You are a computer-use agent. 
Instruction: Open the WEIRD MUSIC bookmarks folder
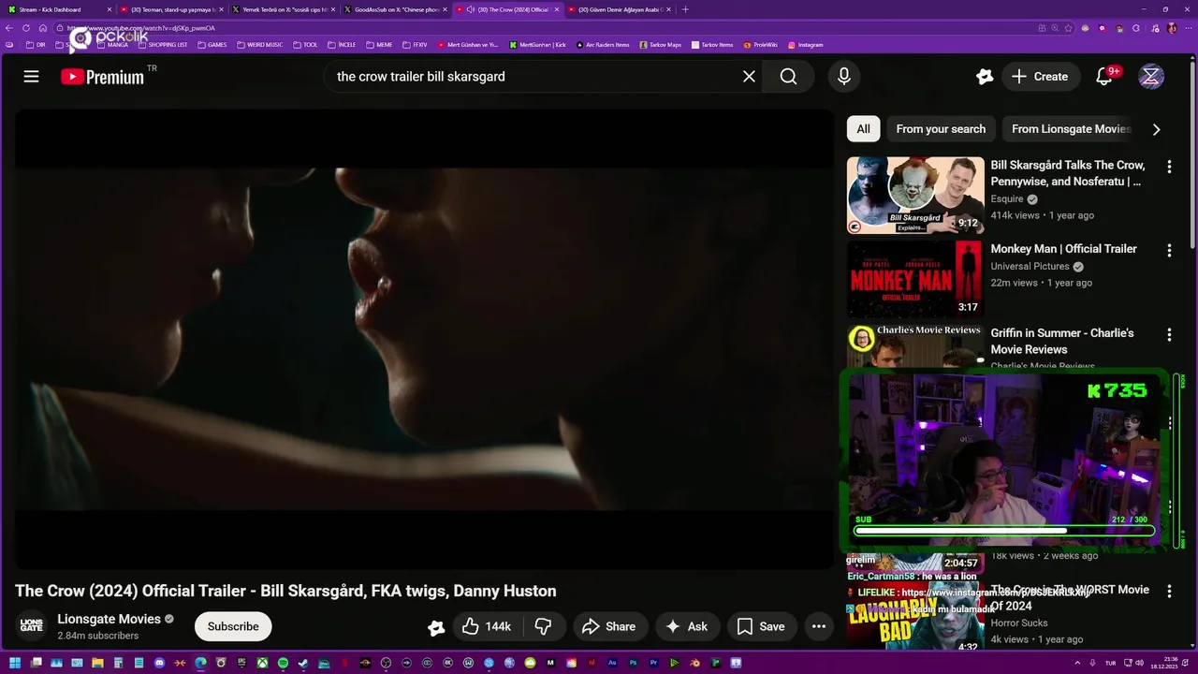(x=260, y=45)
